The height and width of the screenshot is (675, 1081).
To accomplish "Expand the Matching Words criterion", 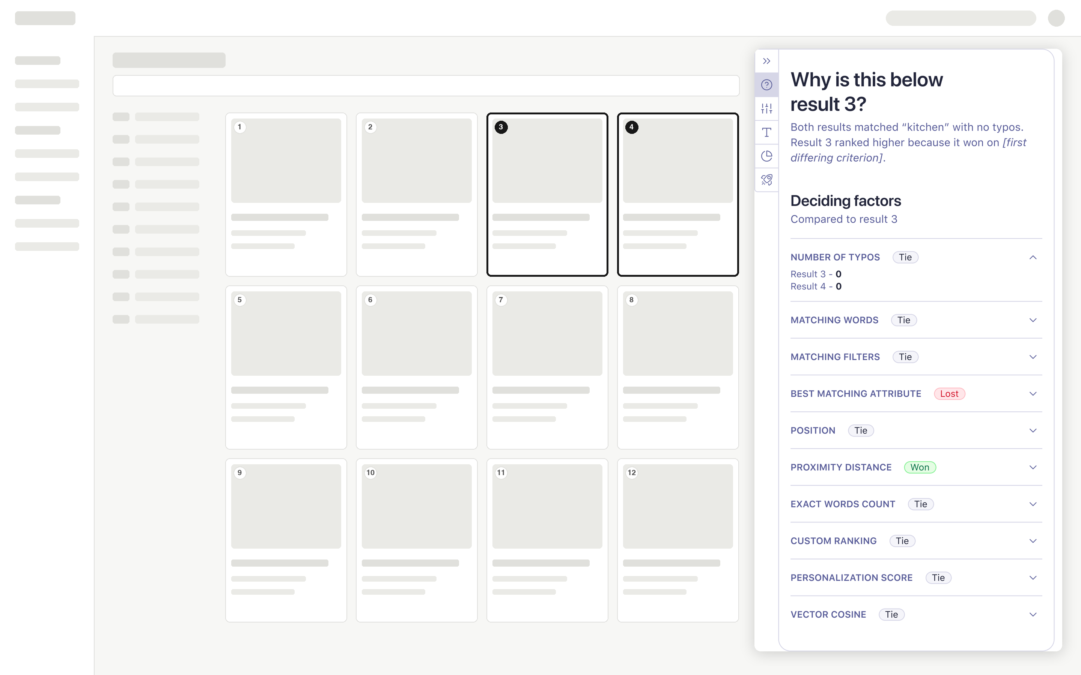I will 1033,320.
